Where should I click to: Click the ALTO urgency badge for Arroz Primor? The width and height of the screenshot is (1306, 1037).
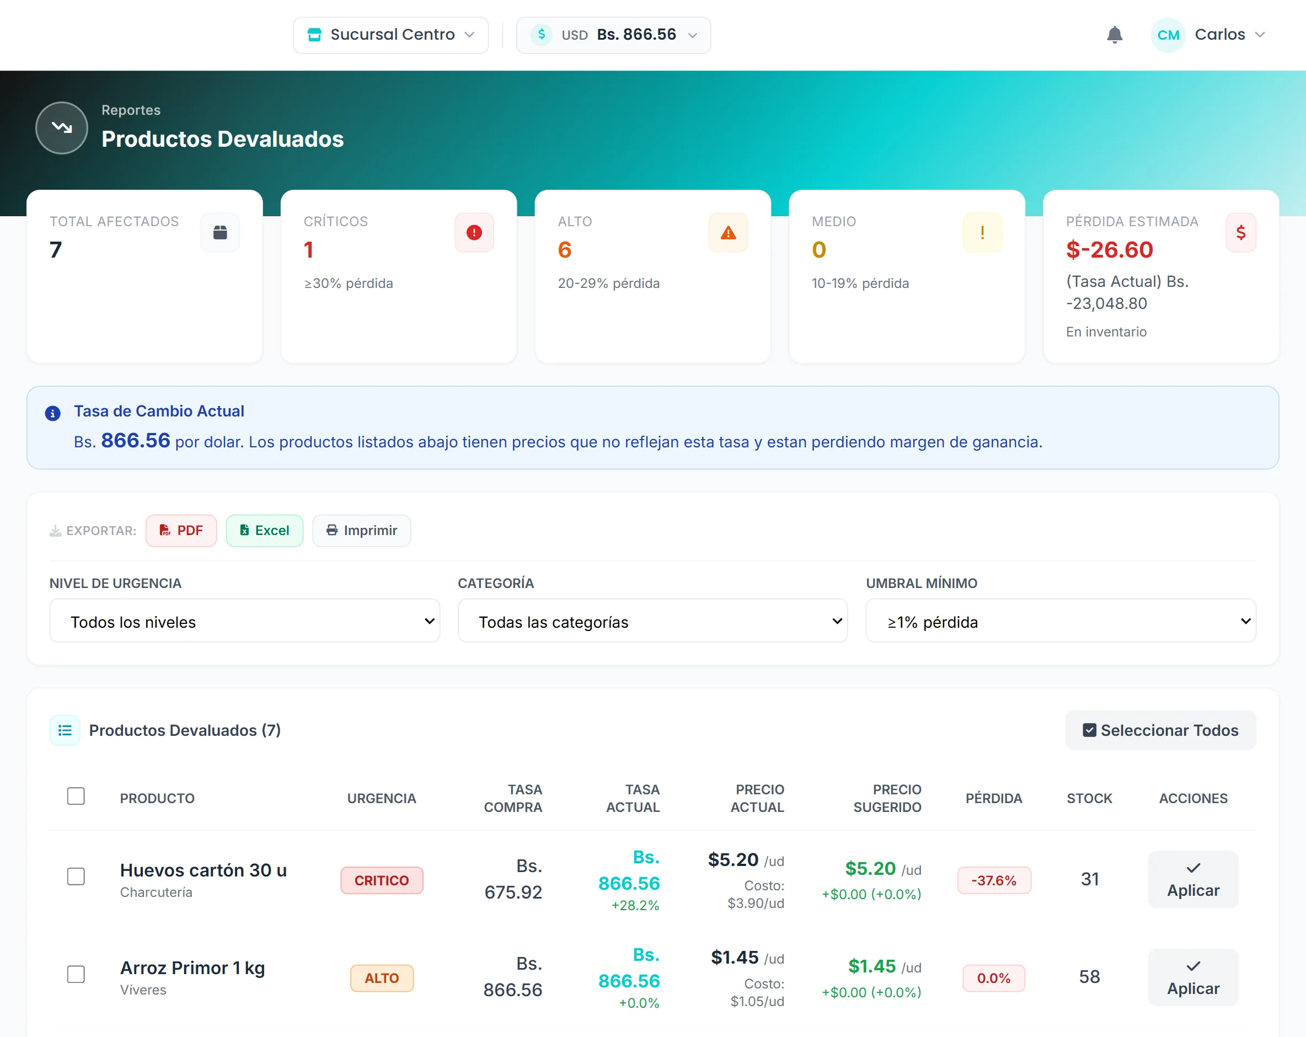point(382,978)
